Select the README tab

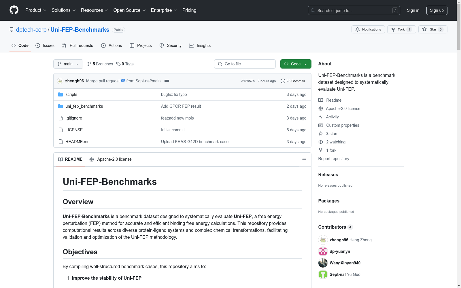pyautogui.click(x=70, y=159)
